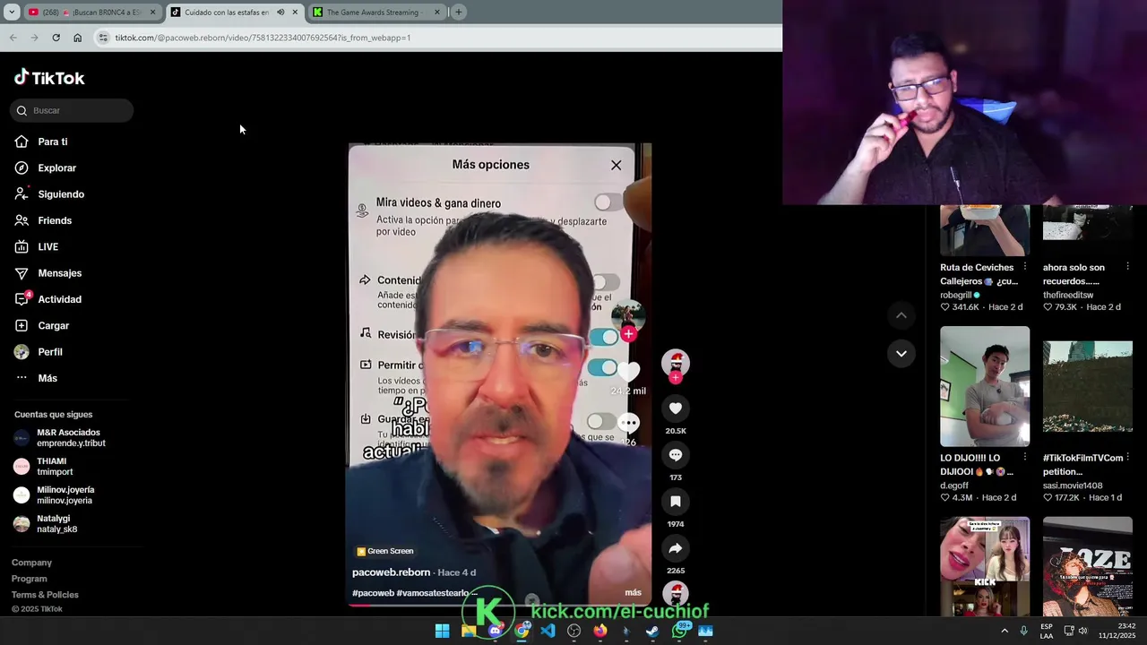This screenshot has height=645, width=1147.
Task: Seek along the video progress bar
Action: tap(499, 605)
